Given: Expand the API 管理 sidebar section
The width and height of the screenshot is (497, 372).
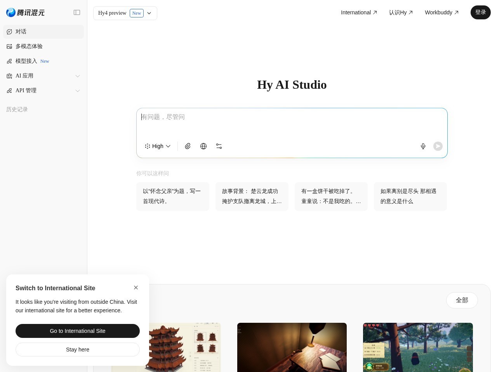Looking at the screenshot, I should (x=43, y=91).
